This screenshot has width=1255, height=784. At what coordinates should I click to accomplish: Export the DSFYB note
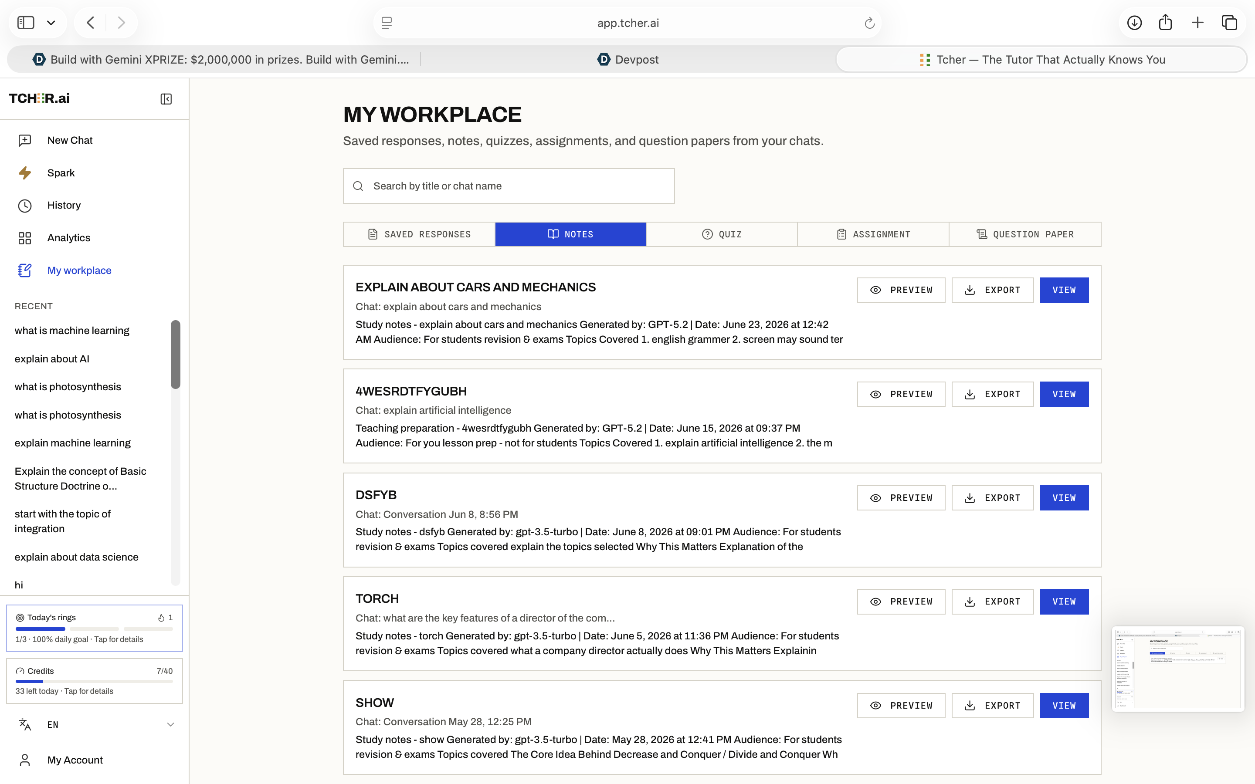pos(993,498)
